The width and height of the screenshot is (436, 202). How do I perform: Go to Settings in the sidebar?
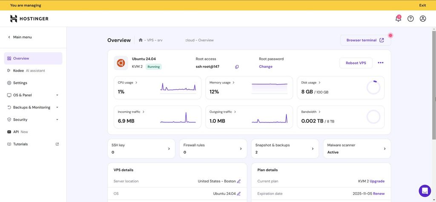click(x=33, y=83)
